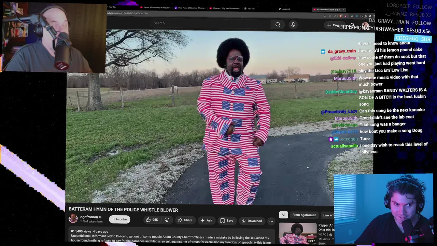Viewport: 437px width, 246px height.
Task: Click DatMcCloudGuy chat username
Action: [x=341, y=92]
